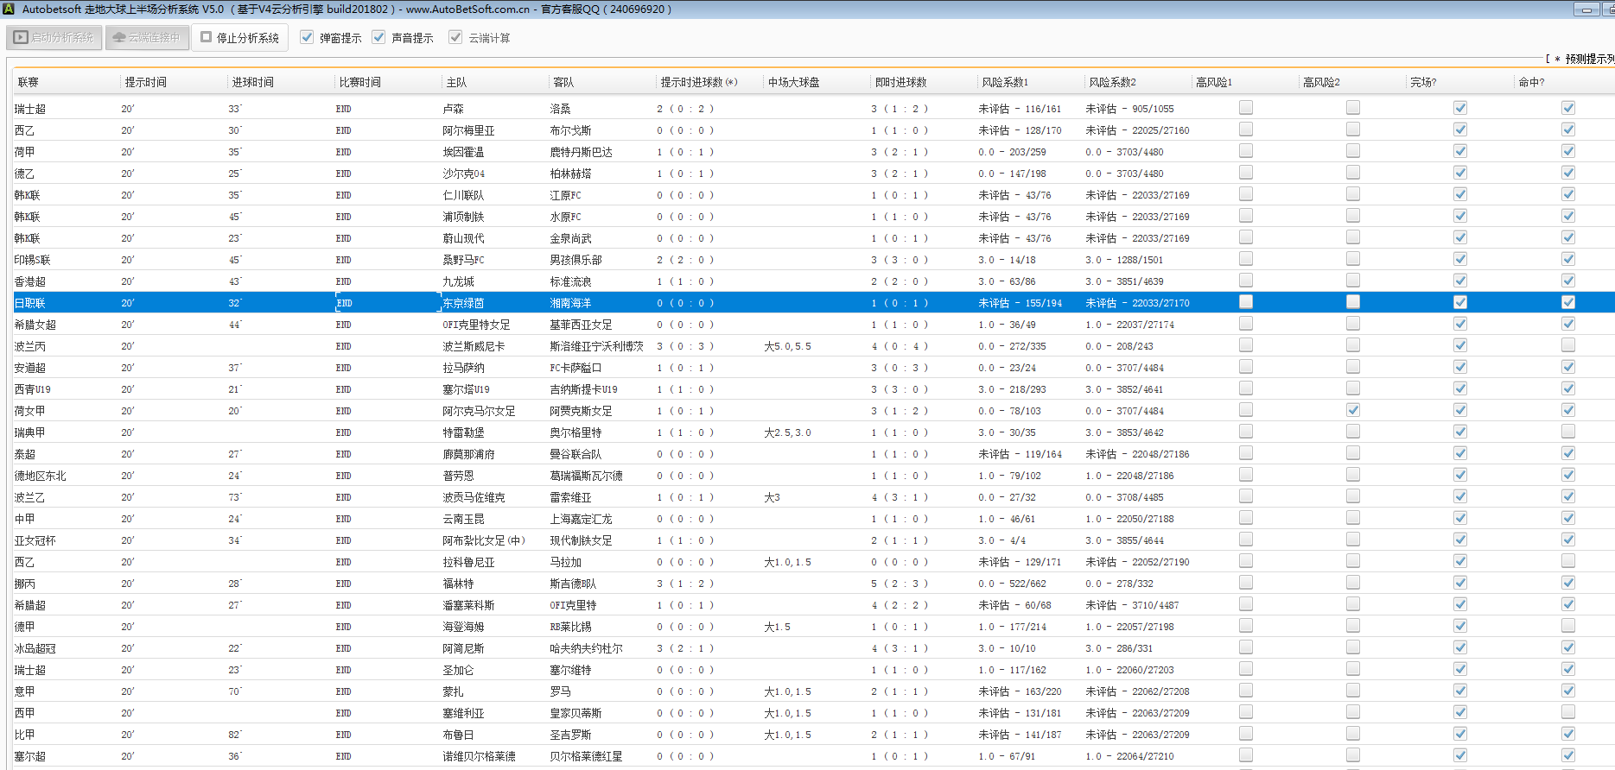Toggle the 弹窗提示 checkbox

click(307, 38)
